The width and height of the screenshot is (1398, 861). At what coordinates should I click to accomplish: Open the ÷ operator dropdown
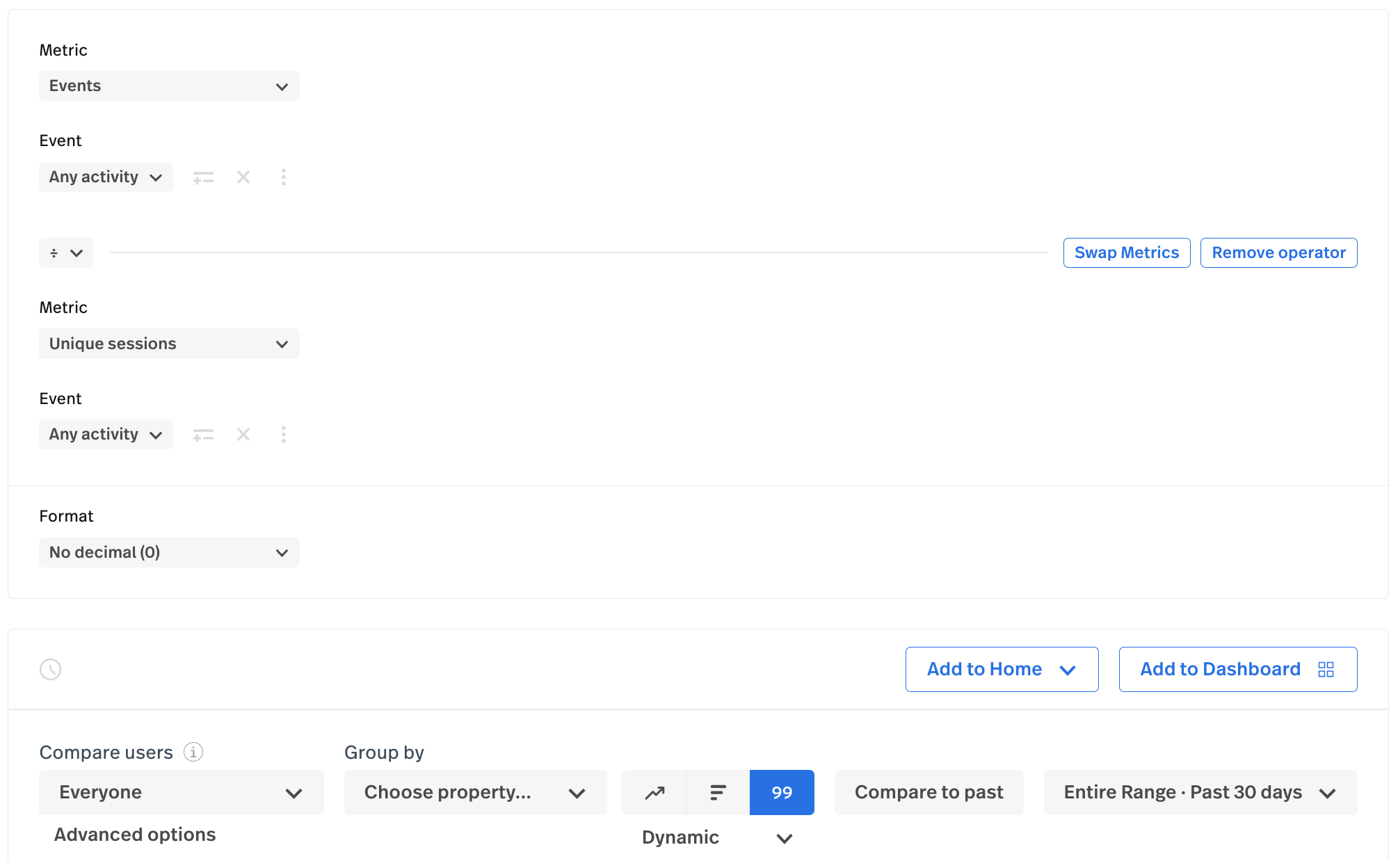point(66,252)
